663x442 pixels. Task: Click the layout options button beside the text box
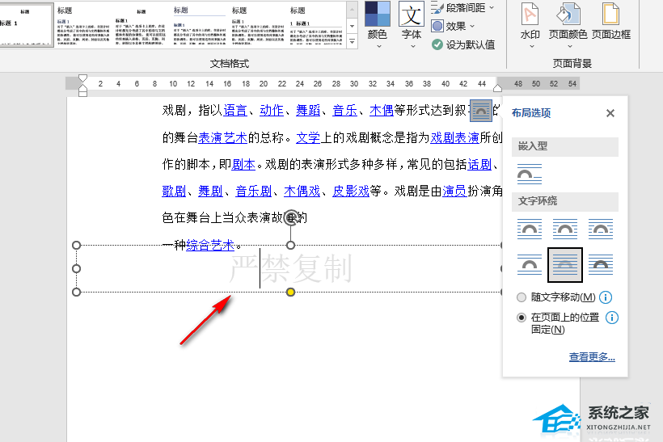click(x=480, y=110)
